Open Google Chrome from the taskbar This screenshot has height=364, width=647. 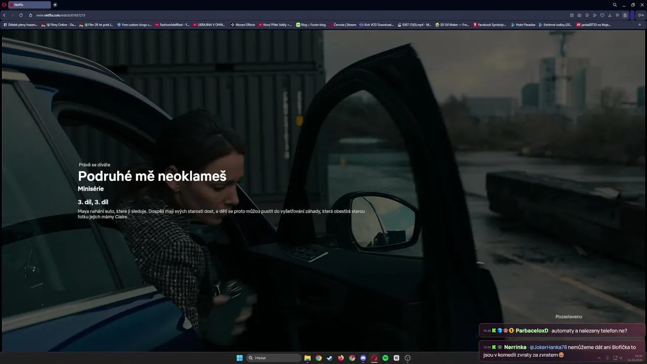click(x=318, y=358)
